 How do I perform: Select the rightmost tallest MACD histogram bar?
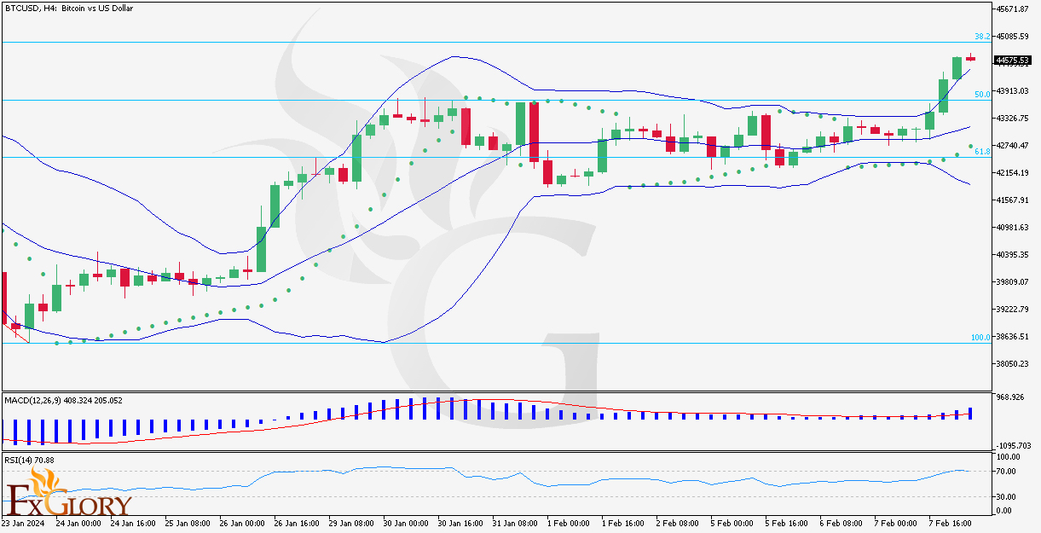pos(970,413)
